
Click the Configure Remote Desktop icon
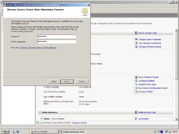pos(136,47)
